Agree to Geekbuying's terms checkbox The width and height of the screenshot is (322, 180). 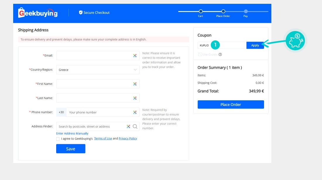(58, 139)
